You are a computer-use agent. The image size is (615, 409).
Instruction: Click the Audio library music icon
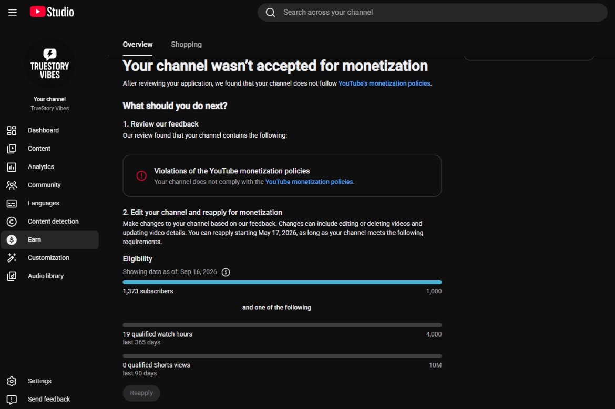[12, 276]
